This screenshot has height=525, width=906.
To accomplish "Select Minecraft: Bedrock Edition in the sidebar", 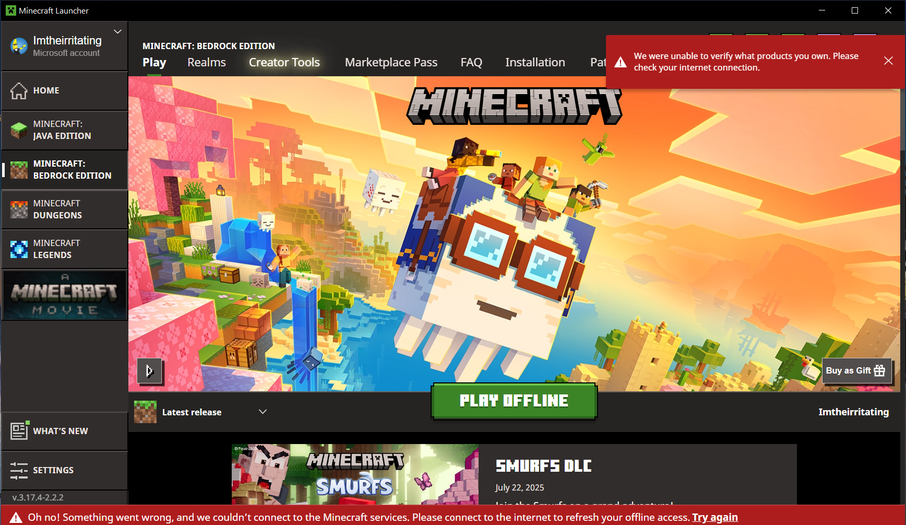I will click(65, 170).
